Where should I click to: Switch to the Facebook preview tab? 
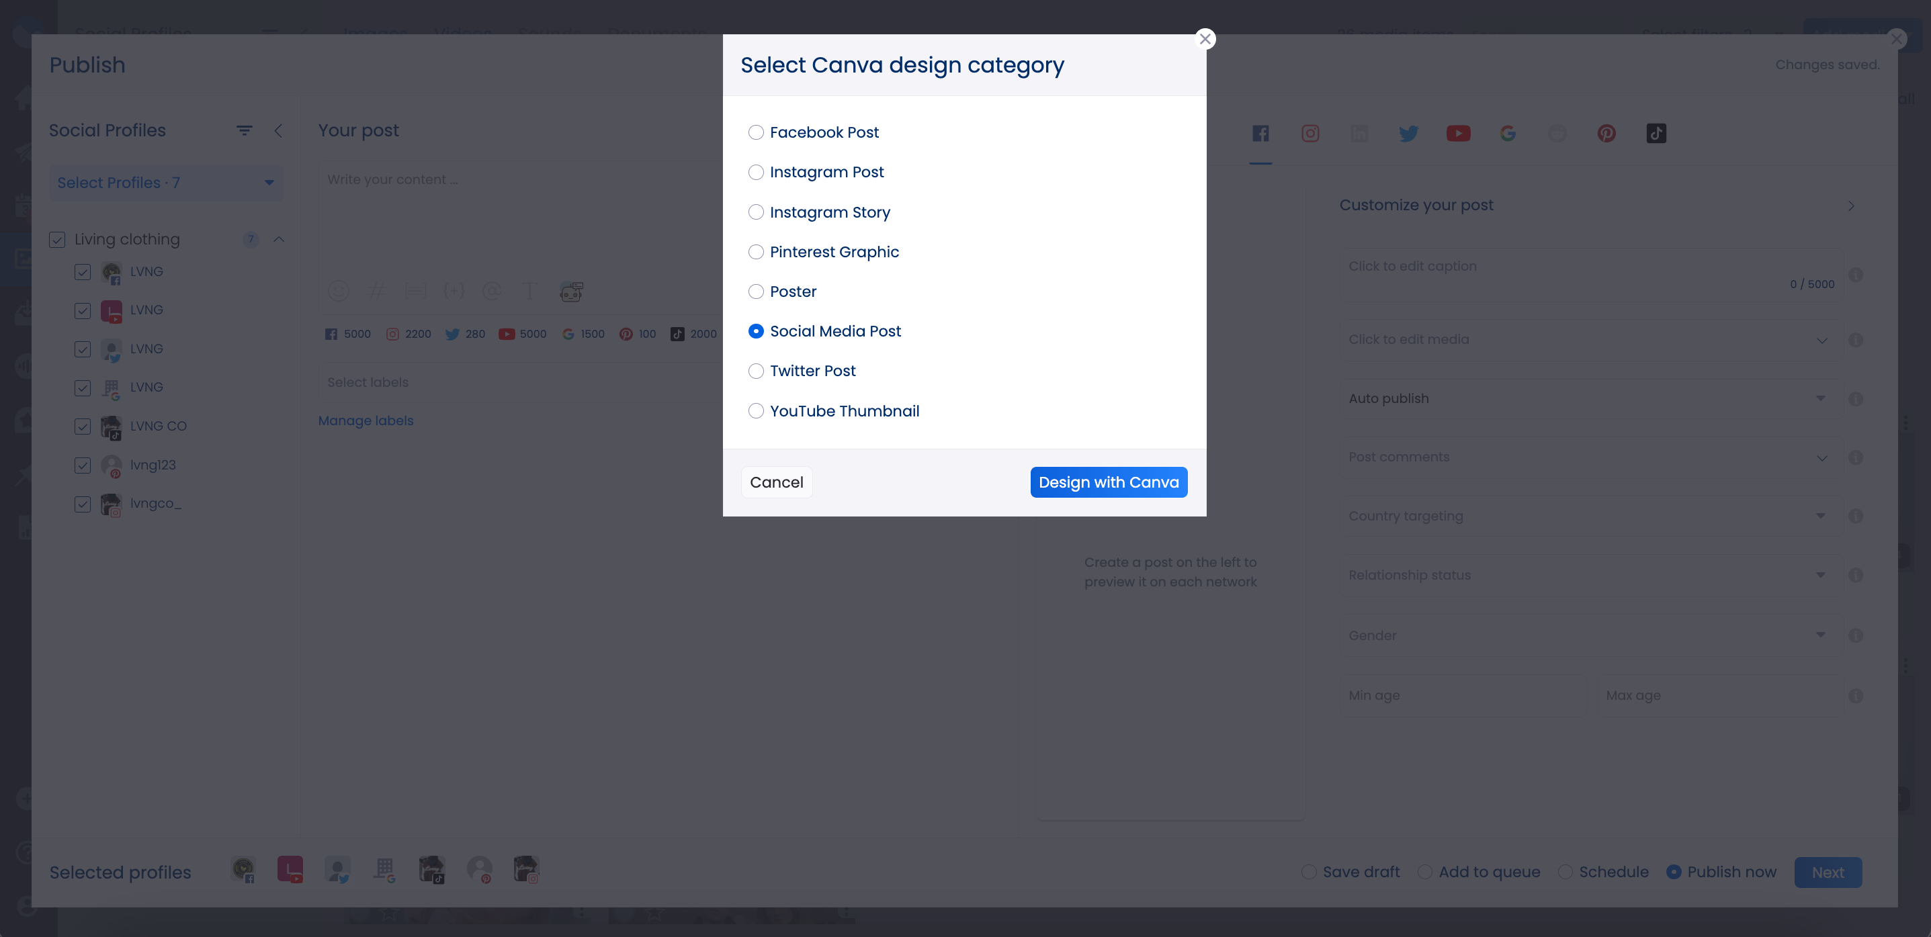[x=1260, y=134]
